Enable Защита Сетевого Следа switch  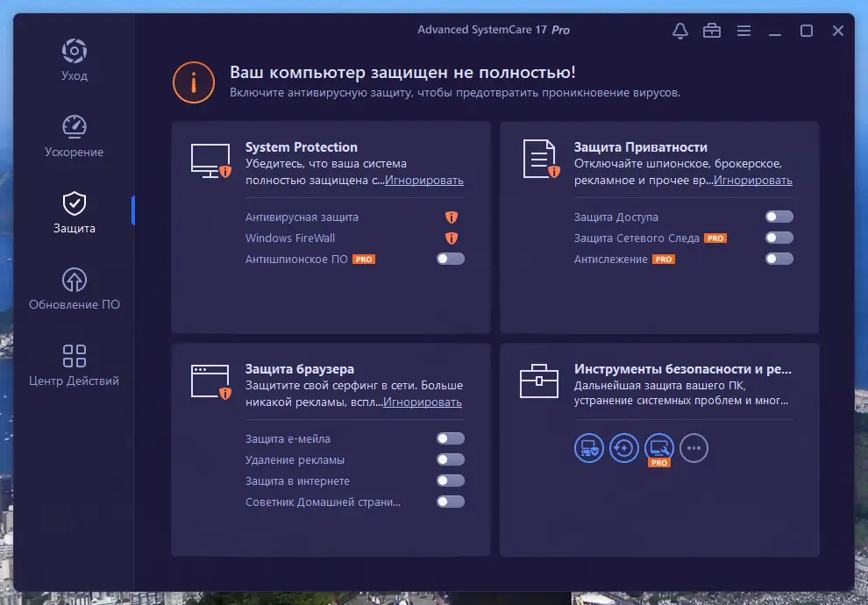(779, 238)
